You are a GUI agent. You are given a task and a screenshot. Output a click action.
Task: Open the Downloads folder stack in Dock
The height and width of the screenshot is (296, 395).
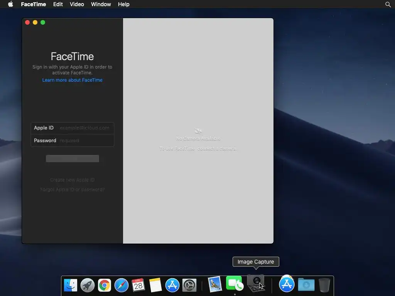(306, 285)
